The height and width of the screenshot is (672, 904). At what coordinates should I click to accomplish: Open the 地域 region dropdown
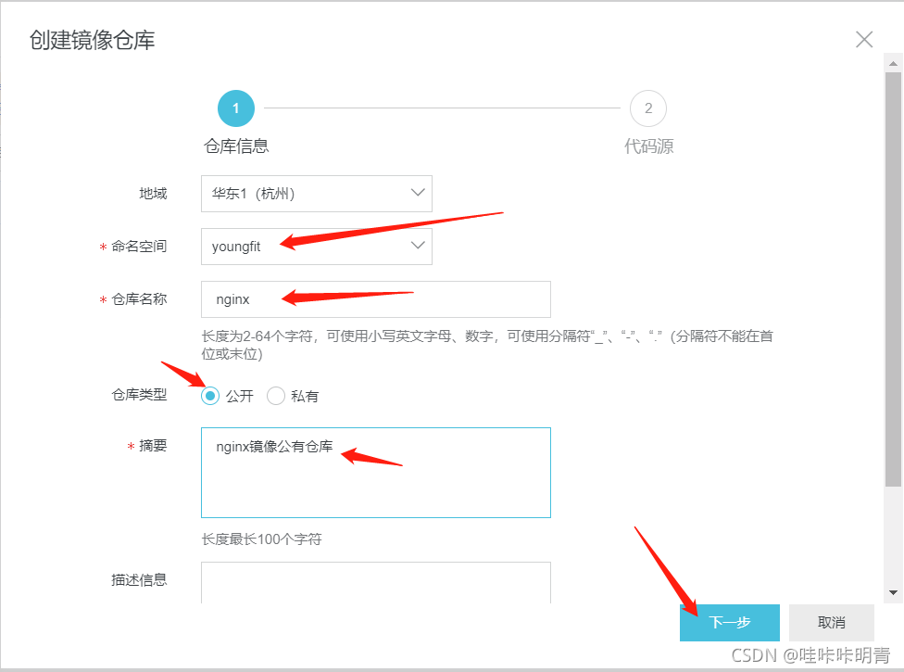[317, 193]
